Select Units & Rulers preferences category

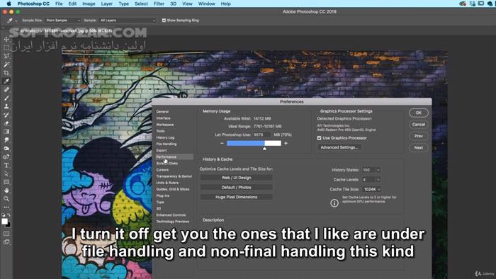pos(167,183)
